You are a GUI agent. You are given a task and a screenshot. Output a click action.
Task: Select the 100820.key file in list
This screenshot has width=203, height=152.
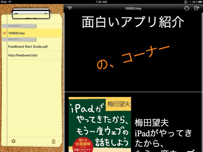31,33
